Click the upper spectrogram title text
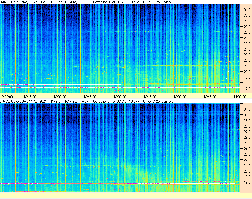The image size is (252, 199). [x=87, y=2]
